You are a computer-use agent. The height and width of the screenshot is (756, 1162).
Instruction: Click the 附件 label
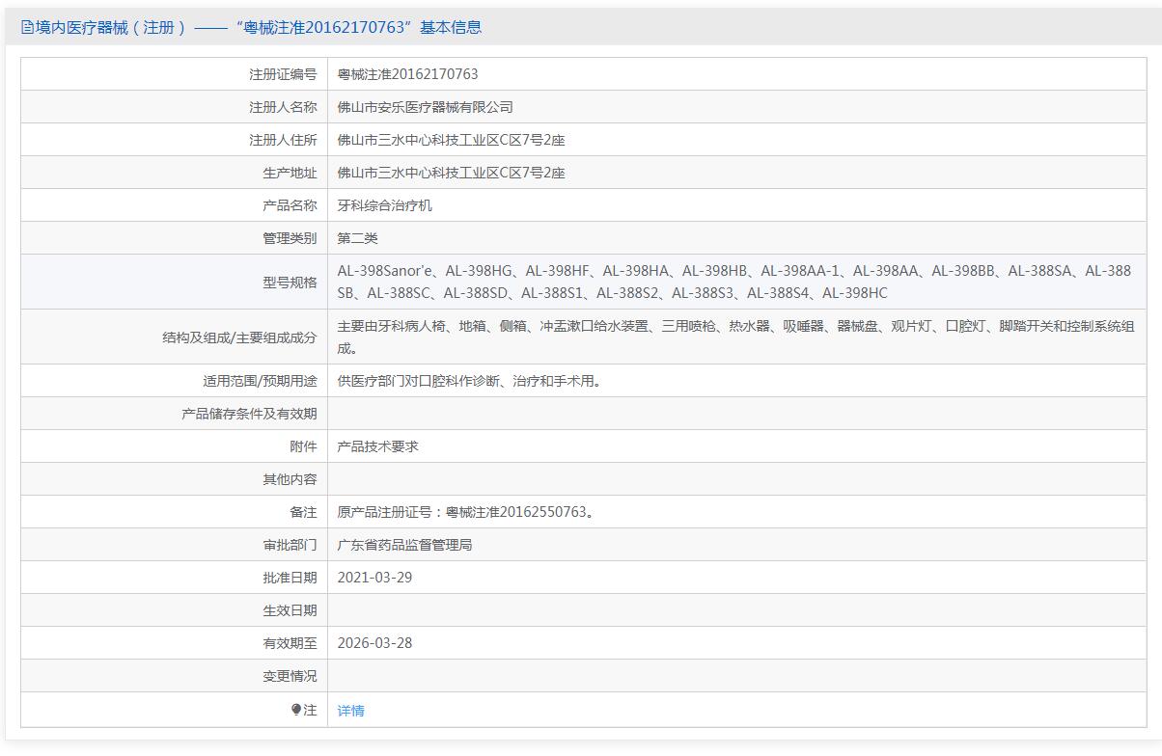303,446
